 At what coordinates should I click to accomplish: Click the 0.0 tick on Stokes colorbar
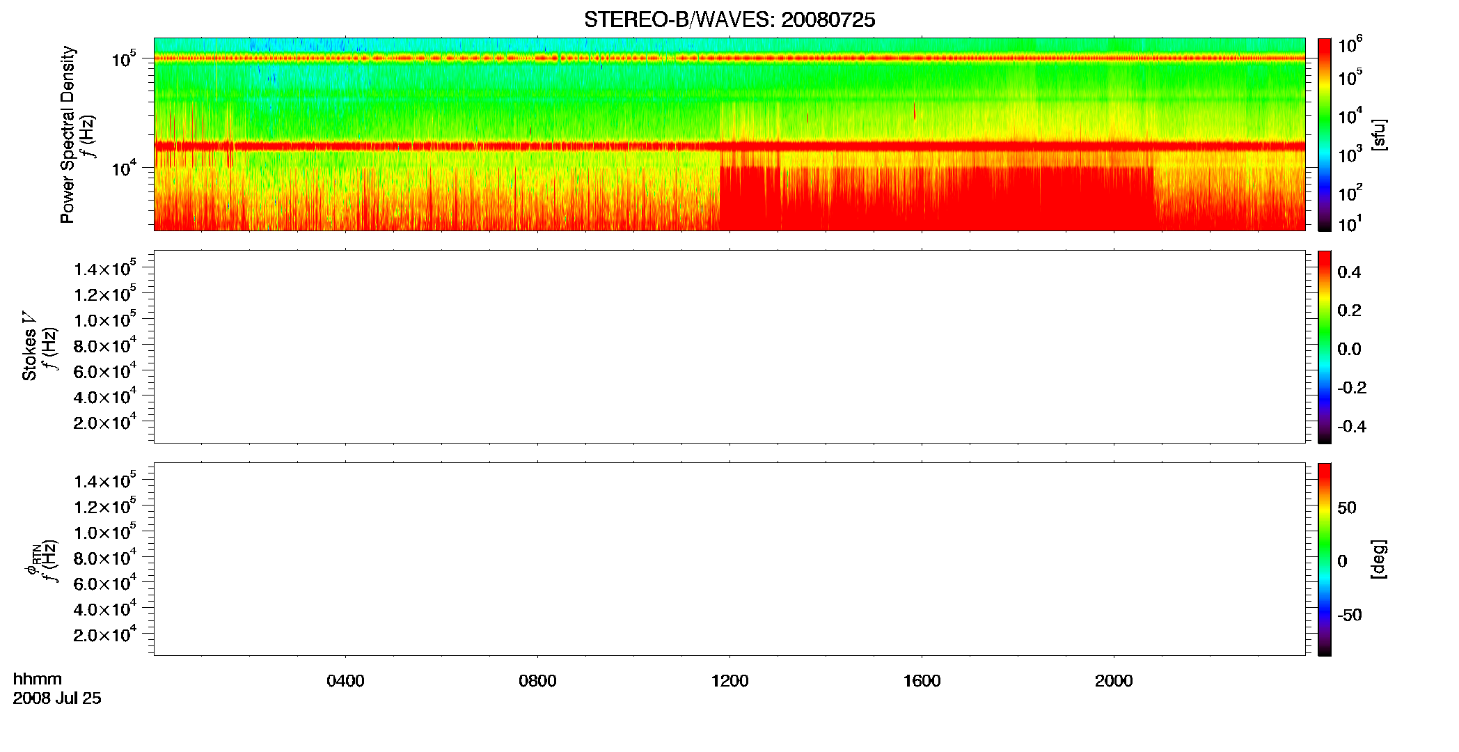1349,350
